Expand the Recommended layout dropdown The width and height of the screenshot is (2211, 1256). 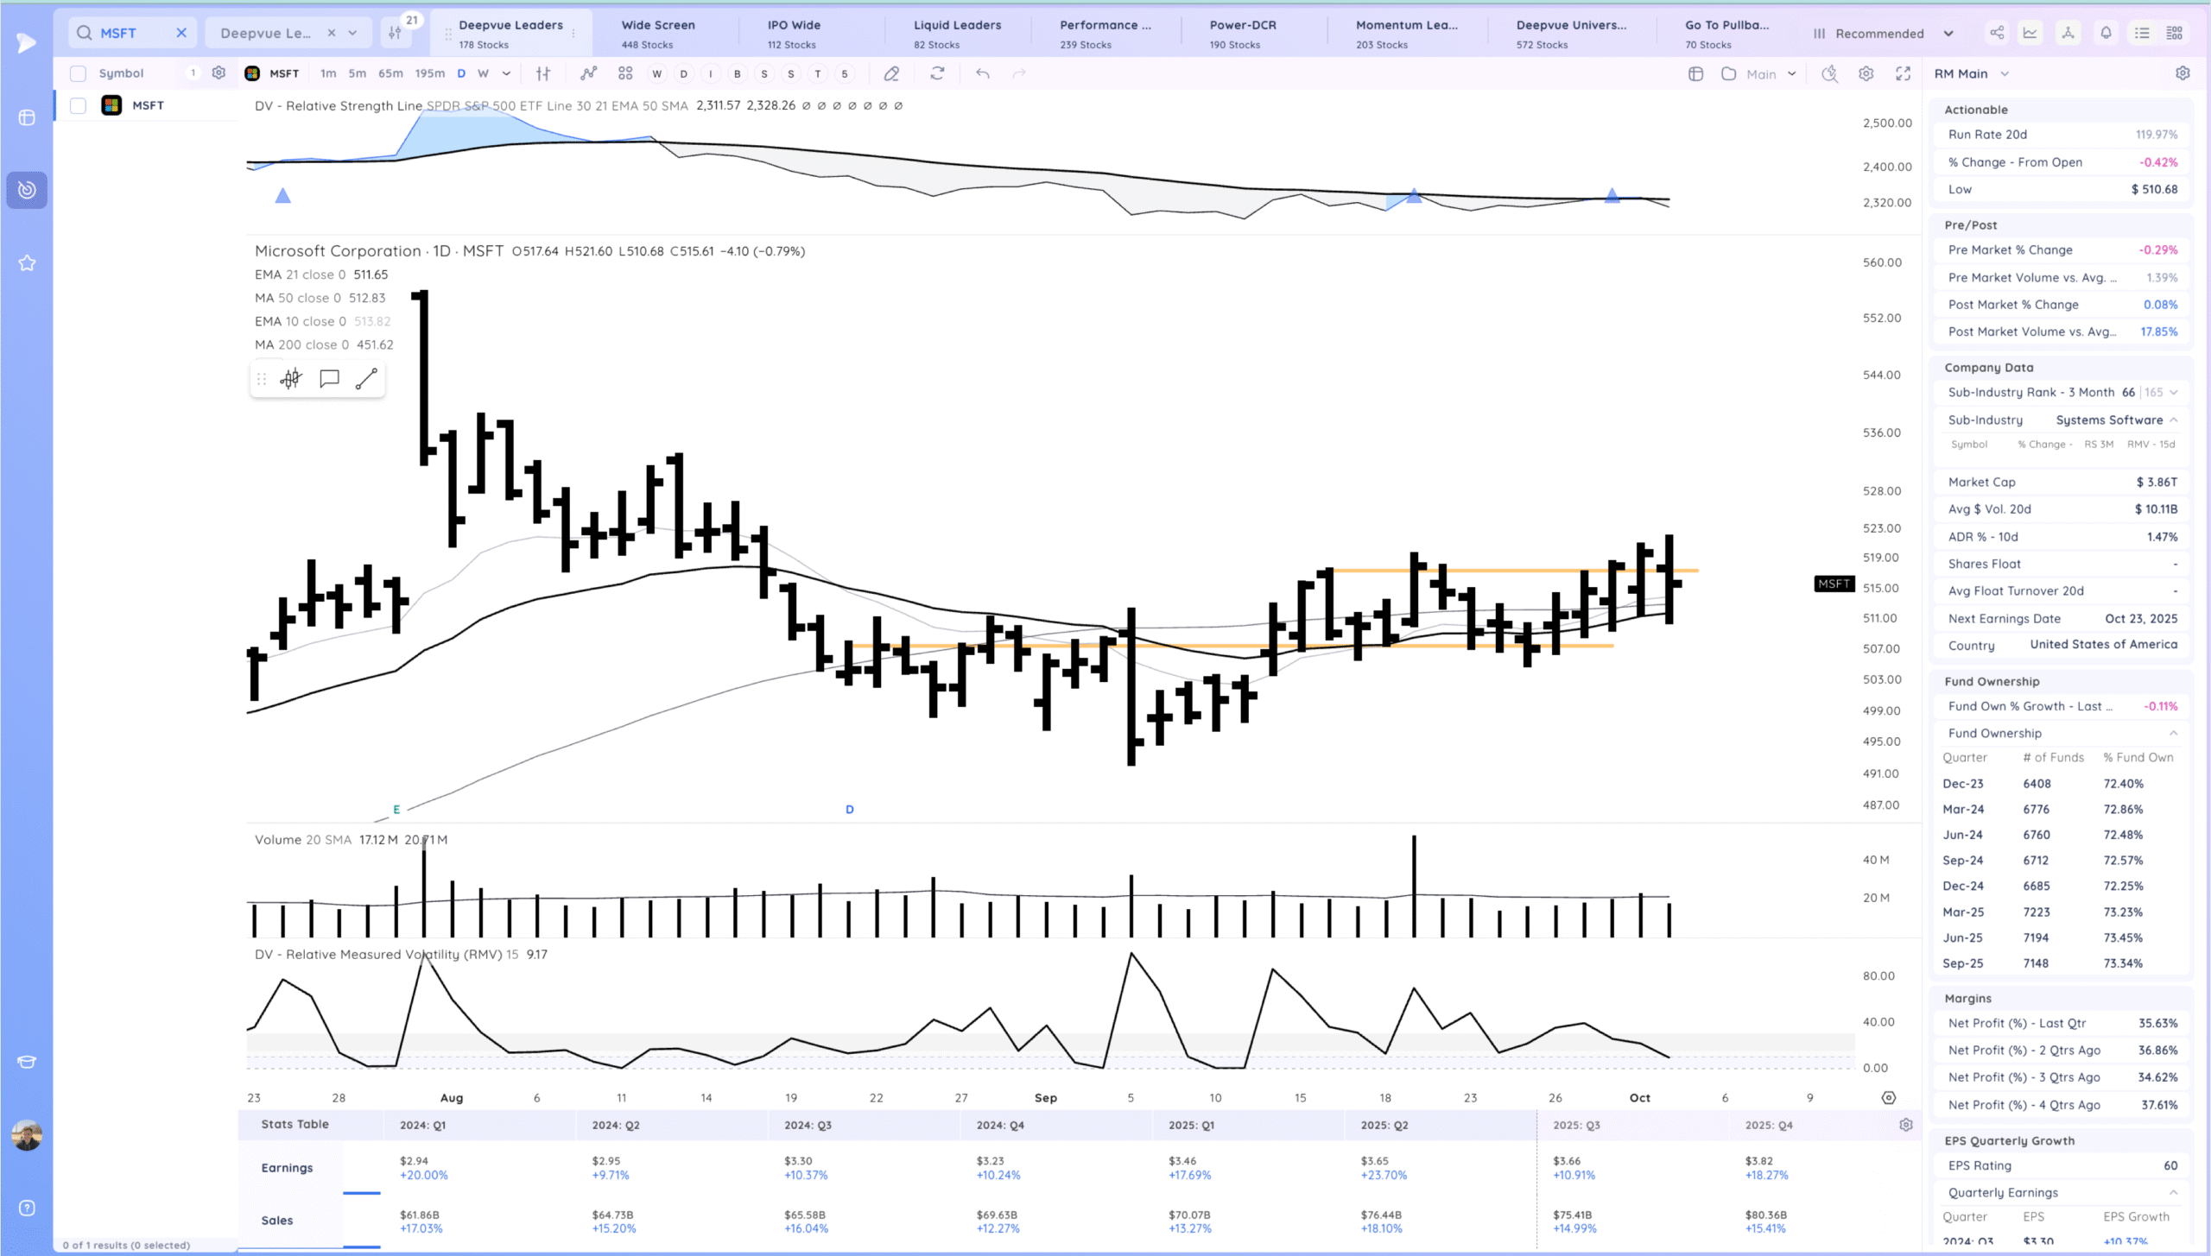coord(1948,34)
